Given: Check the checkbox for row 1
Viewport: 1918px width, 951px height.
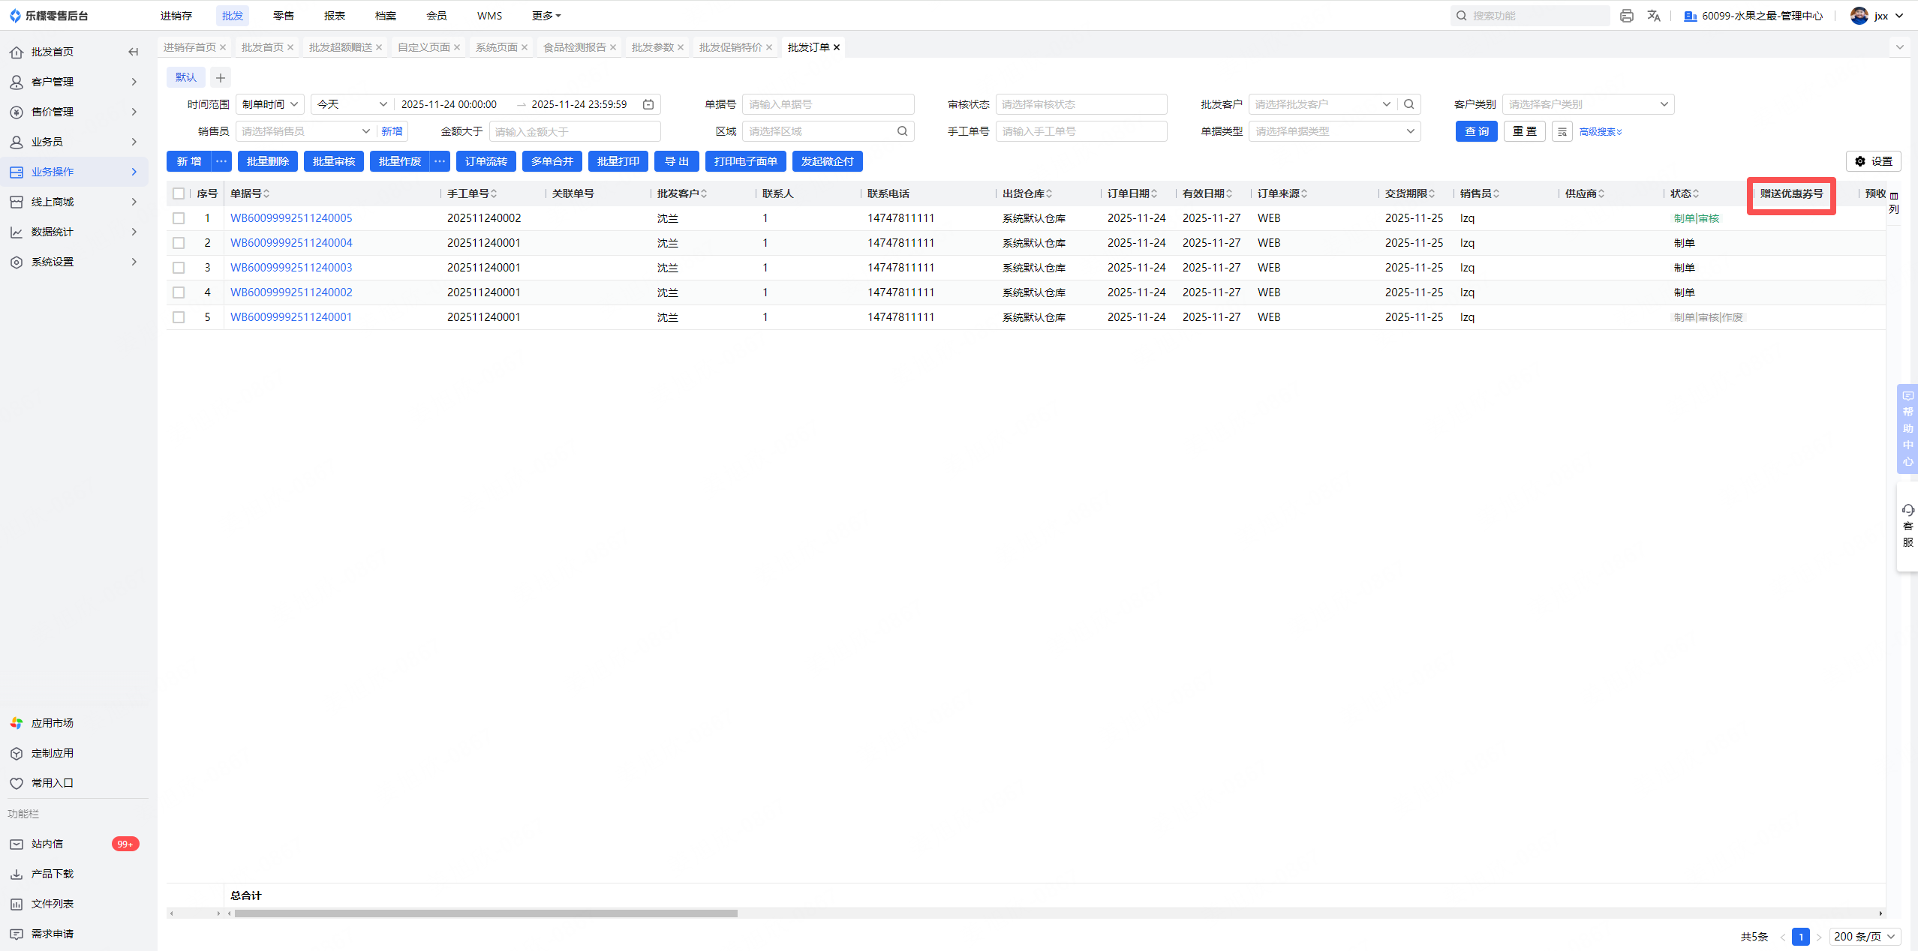Looking at the screenshot, I should click(x=179, y=218).
